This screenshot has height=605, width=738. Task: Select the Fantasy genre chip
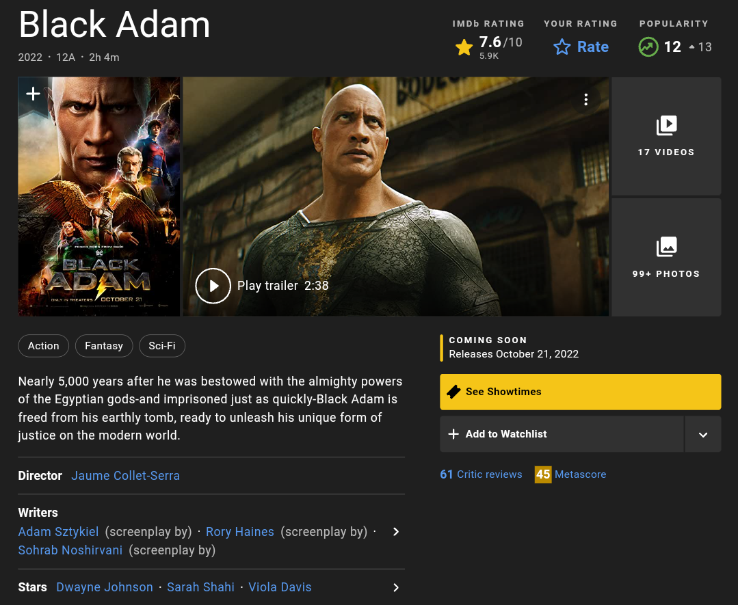coord(104,346)
